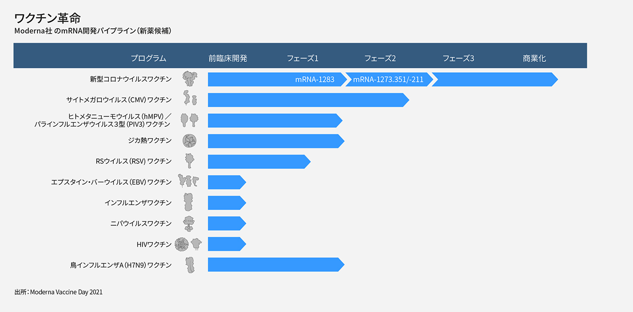
Task: Click the round Zika virus icon
Action: pos(189,141)
